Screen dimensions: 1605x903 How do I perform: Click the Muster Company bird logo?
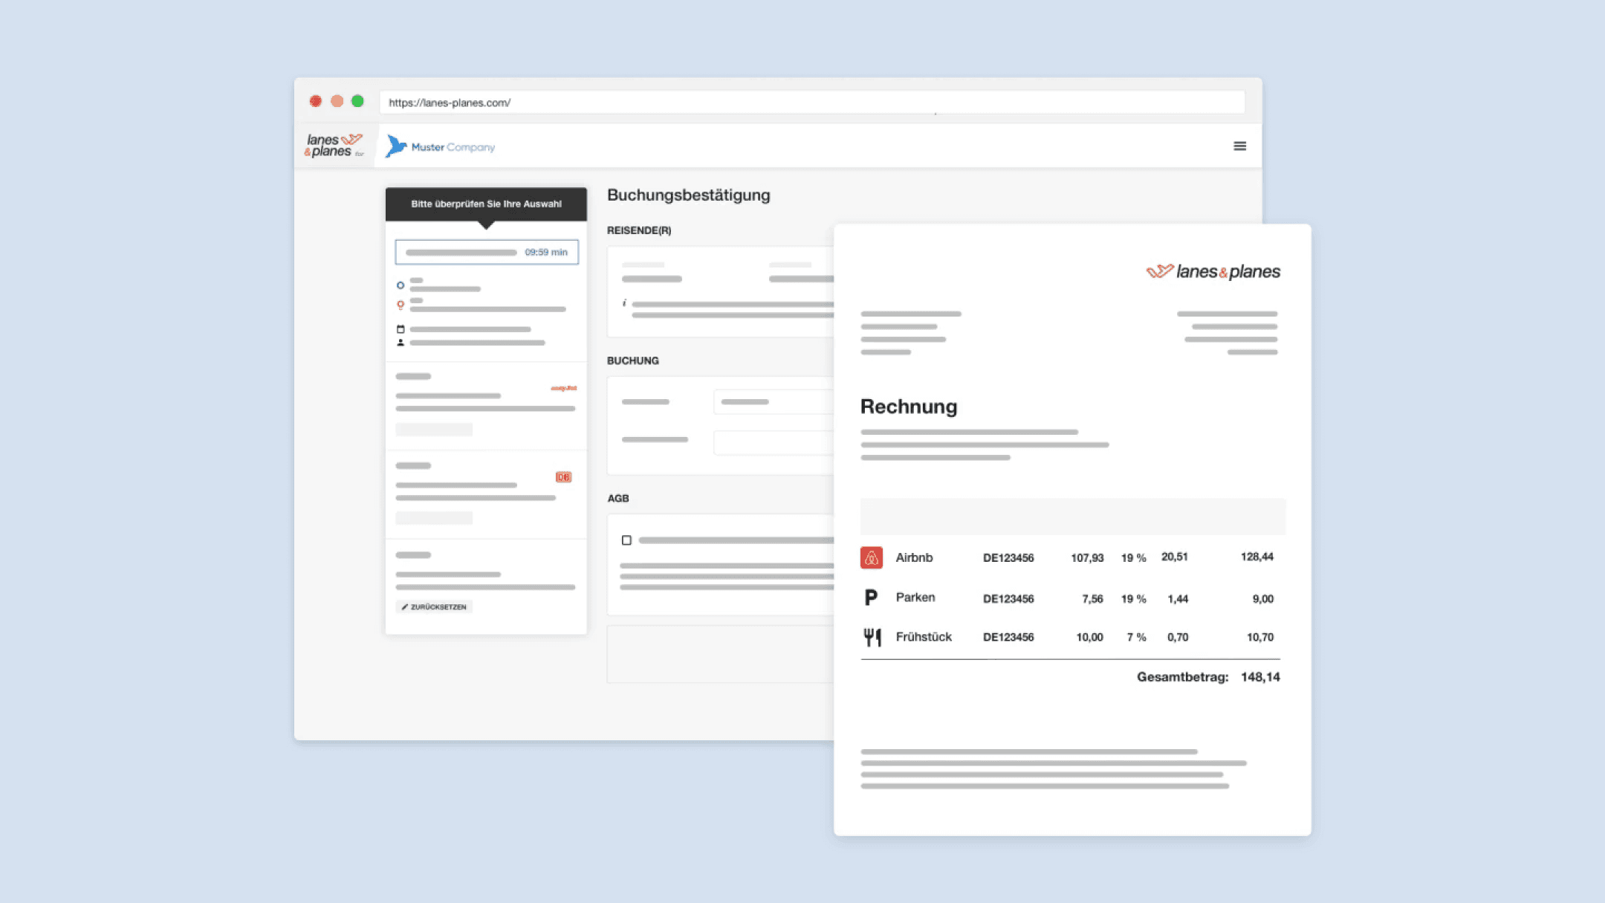396,146
